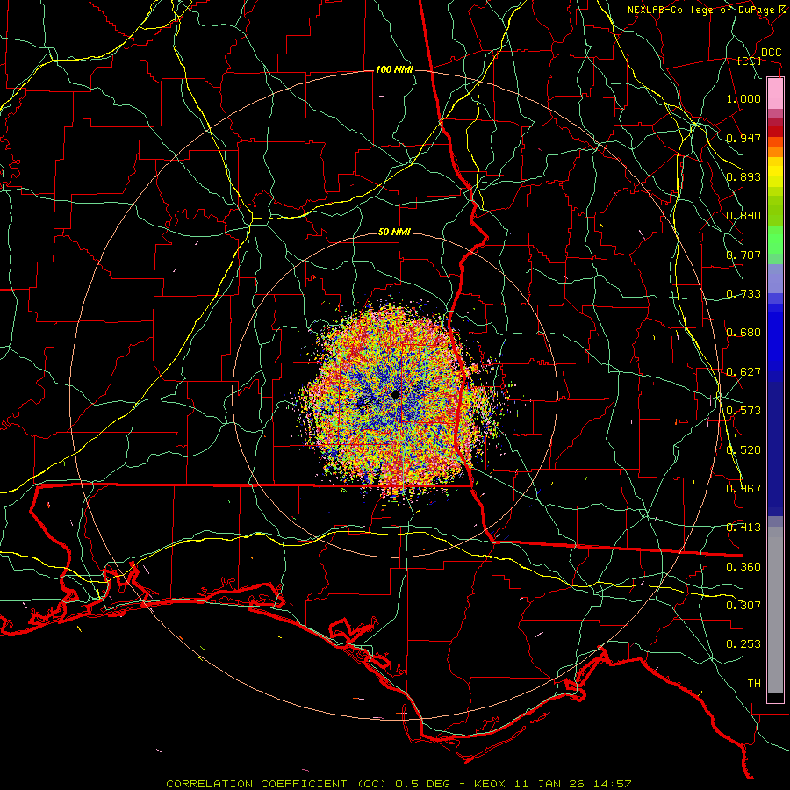This screenshot has width=790, height=790.
Task: Click the gray segment of the color bar
Action: (x=775, y=610)
